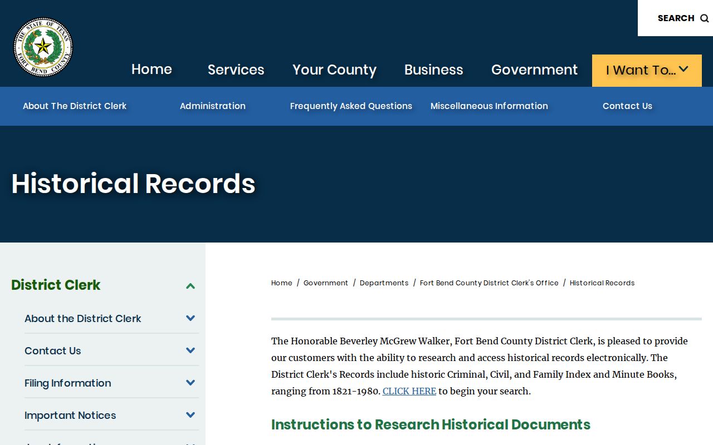Click breadcrumb Historical Records text

click(x=602, y=283)
